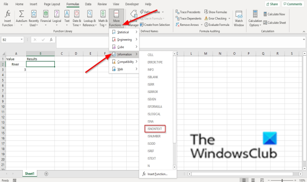Click zoom in plus button
307x182 pixels.
coord(295,180)
